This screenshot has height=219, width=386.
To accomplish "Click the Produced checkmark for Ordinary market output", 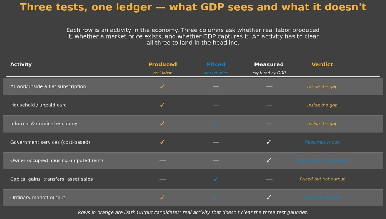I will click(x=162, y=197).
